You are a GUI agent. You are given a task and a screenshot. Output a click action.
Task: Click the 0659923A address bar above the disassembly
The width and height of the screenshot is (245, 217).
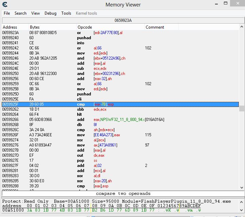coord(123,20)
